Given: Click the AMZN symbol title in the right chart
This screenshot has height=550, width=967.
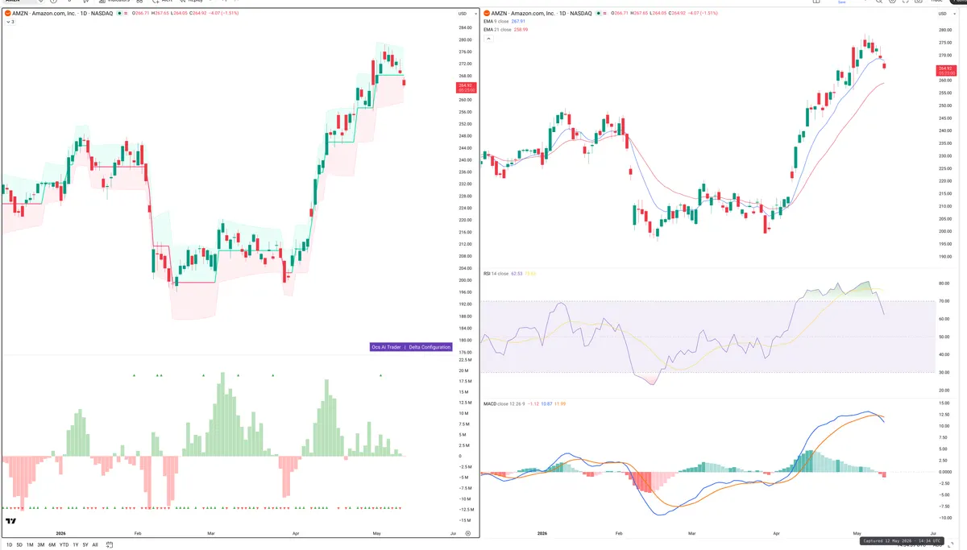Looking at the screenshot, I should (542, 14).
